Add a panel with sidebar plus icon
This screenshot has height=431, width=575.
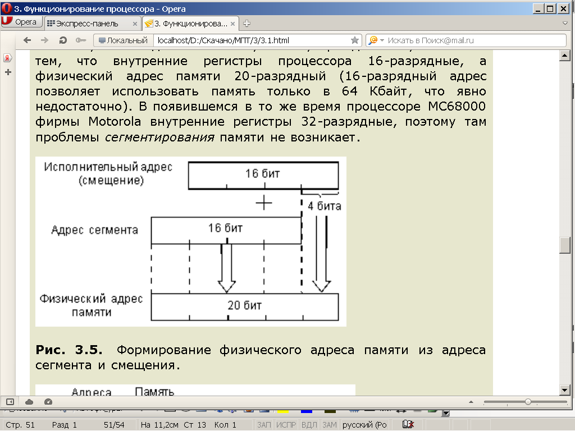(8, 72)
